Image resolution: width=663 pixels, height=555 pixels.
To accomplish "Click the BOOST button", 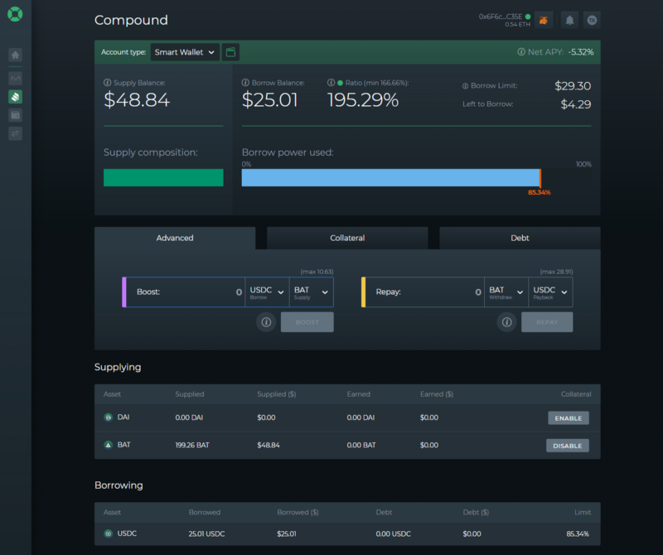I will 307,322.
